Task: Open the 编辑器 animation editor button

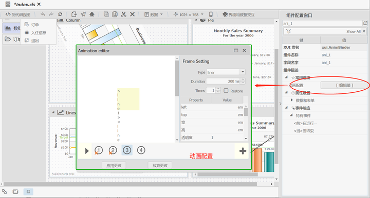Action: pos(344,85)
